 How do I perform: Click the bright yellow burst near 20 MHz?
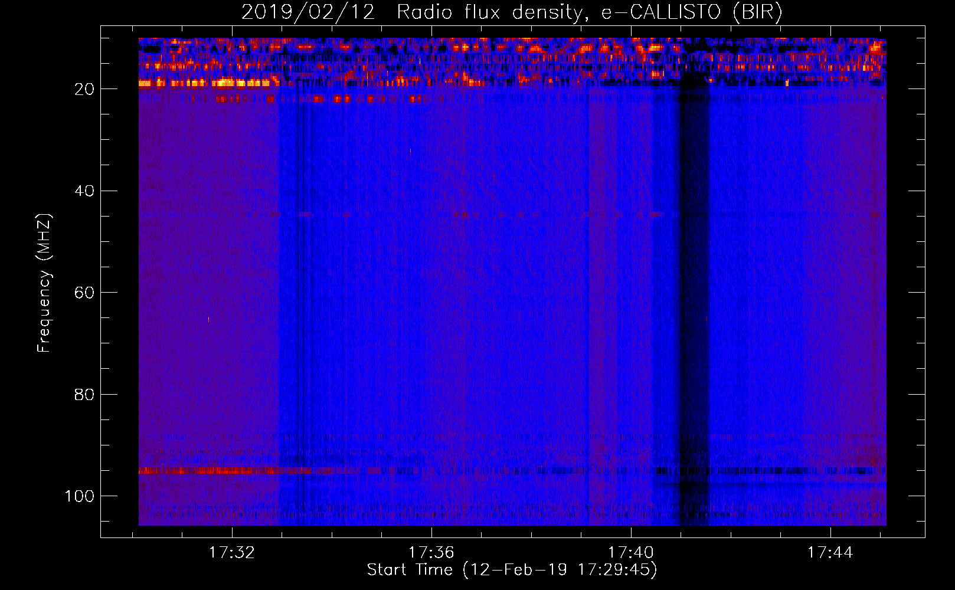(208, 83)
